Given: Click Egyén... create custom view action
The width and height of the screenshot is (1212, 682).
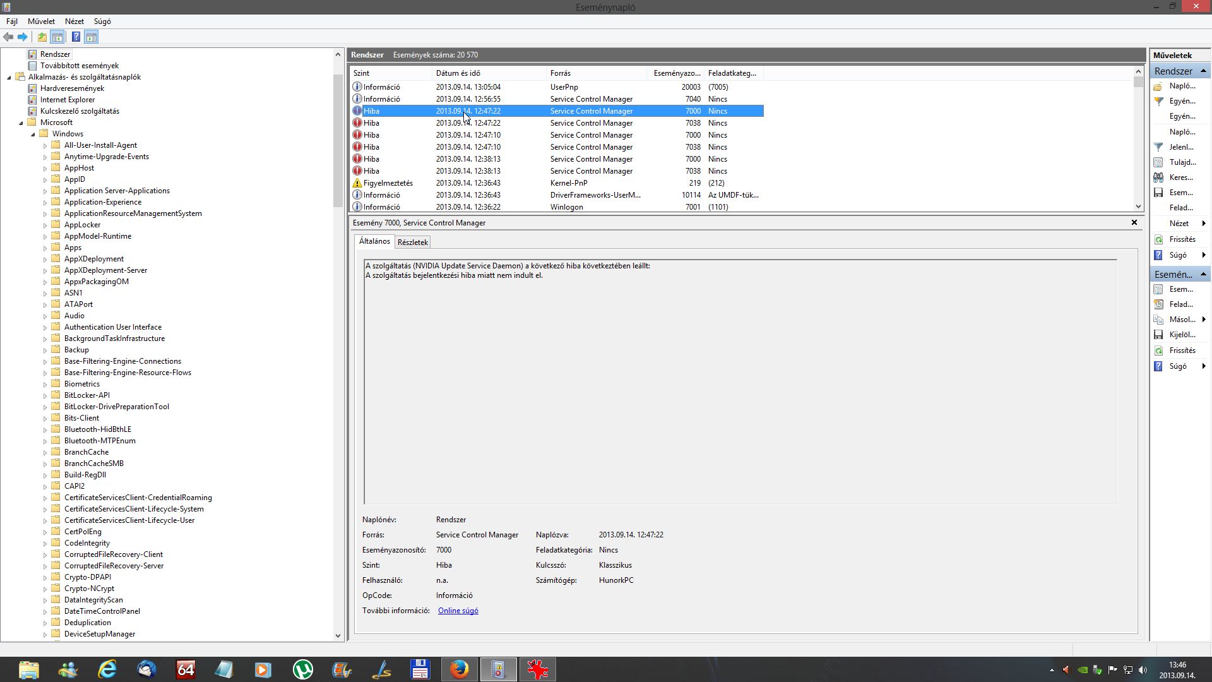Looking at the screenshot, I should click(1182, 101).
